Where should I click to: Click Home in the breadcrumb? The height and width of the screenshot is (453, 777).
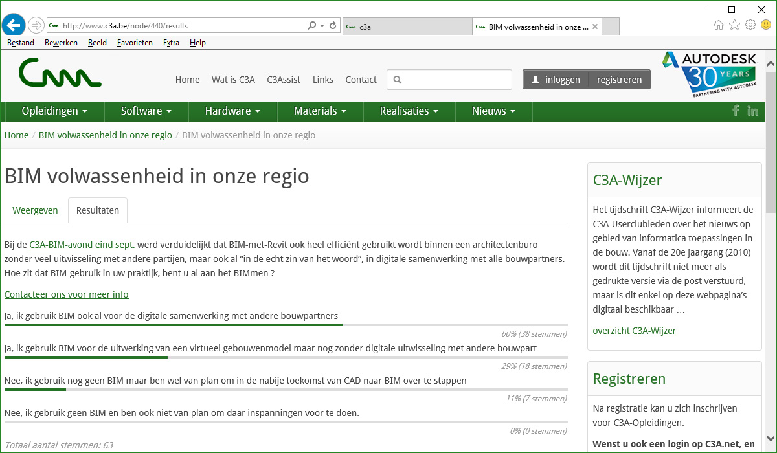click(x=17, y=135)
